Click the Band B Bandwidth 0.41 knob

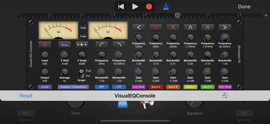(x=173, y=55)
